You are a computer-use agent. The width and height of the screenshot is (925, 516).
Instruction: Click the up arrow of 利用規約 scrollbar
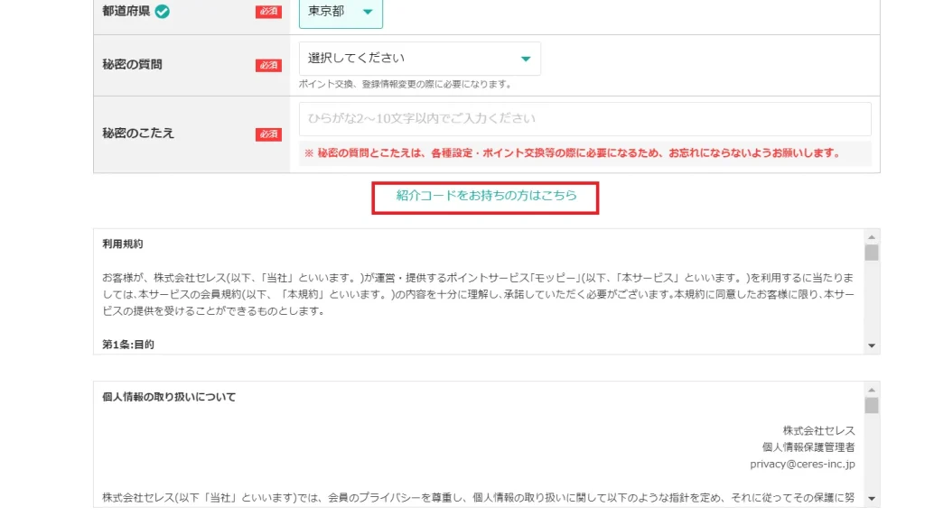872,235
